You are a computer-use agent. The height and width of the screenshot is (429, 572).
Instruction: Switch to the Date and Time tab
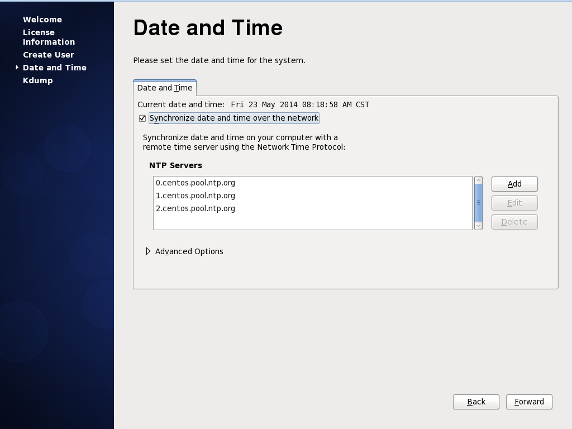click(x=165, y=88)
